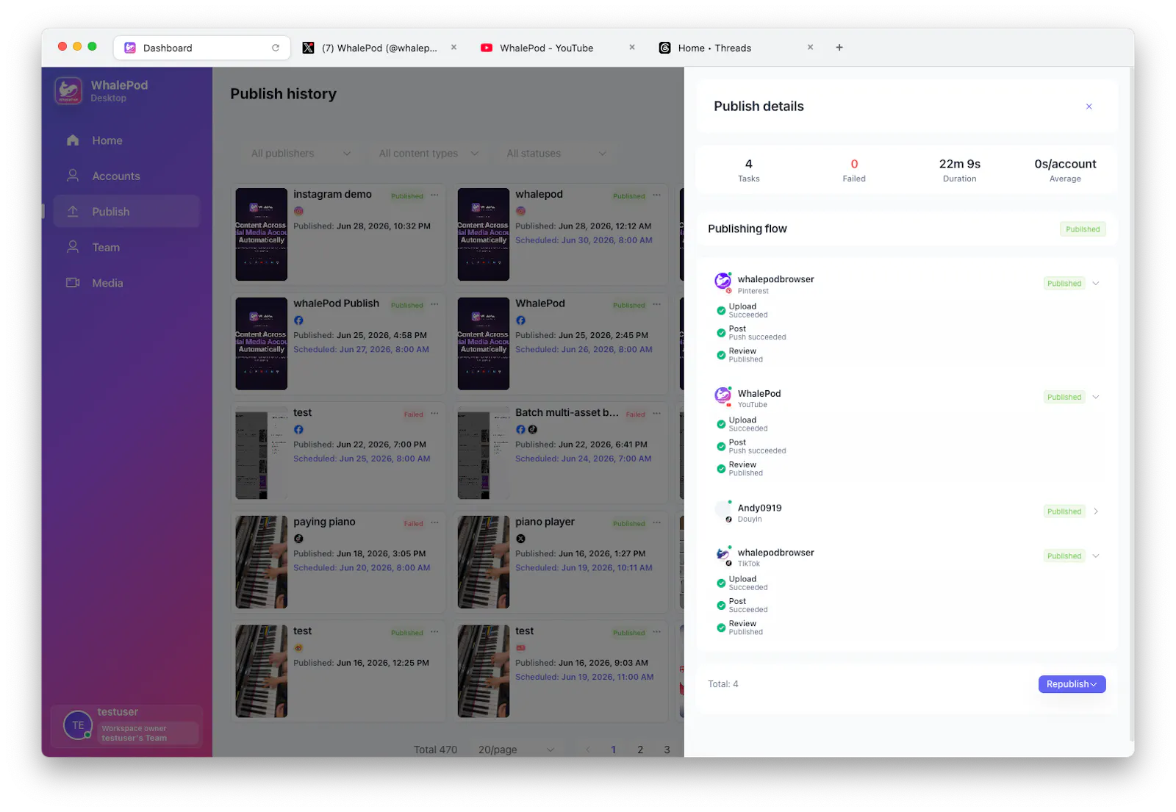Click the whalepodbrowser TikTok account avatar
1176x812 pixels.
(723, 556)
